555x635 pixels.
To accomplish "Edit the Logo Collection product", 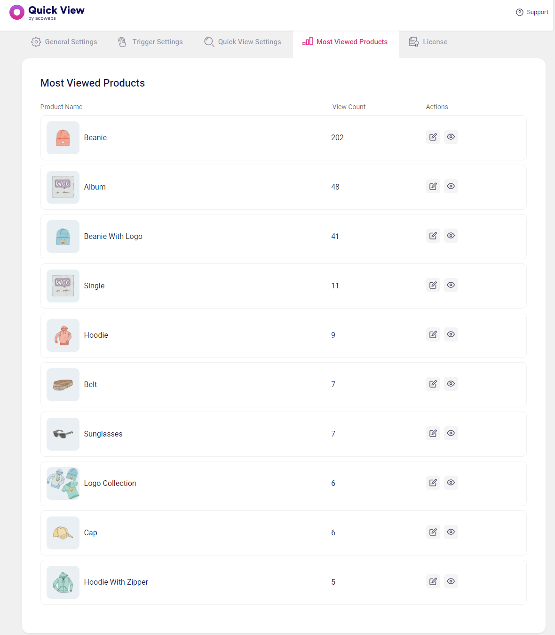I will (433, 483).
